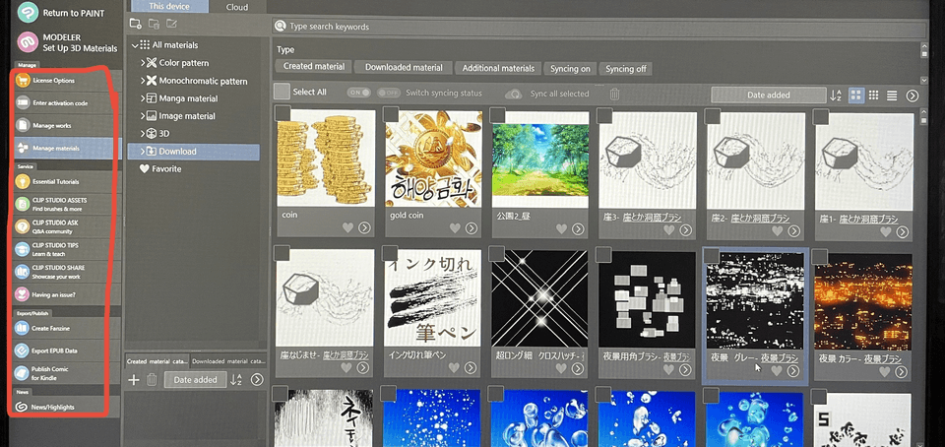Open MODELER Set Up 3D Materials
The image size is (945, 447).
(x=68, y=42)
